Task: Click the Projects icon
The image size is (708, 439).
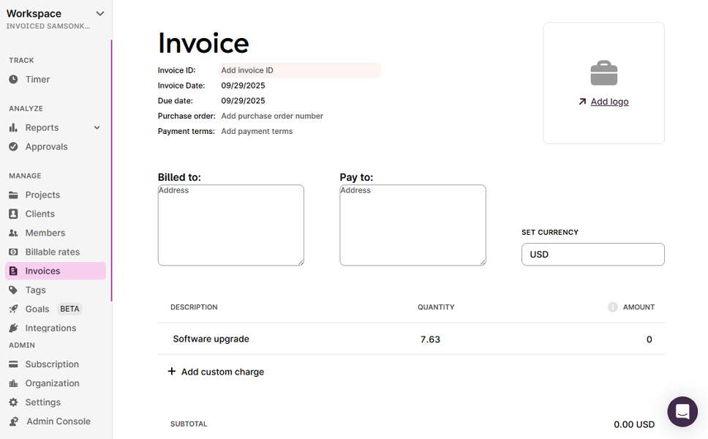Action: pos(15,195)
